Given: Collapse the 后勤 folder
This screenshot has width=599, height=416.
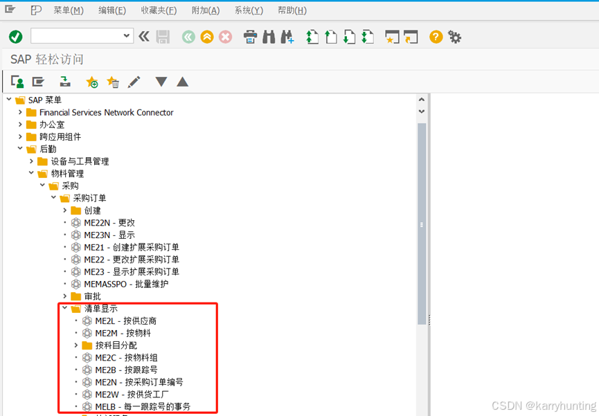Looking at the screenshot, I should point(20,149).
